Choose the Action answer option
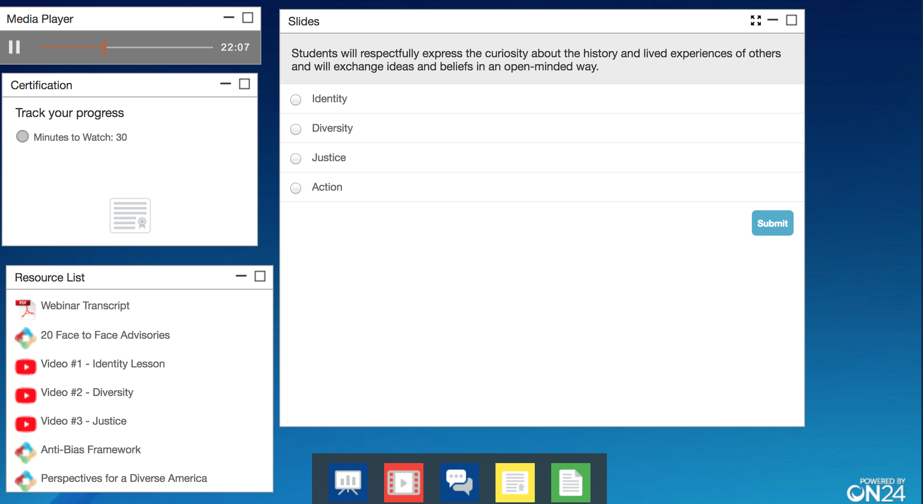 [296, 188]
